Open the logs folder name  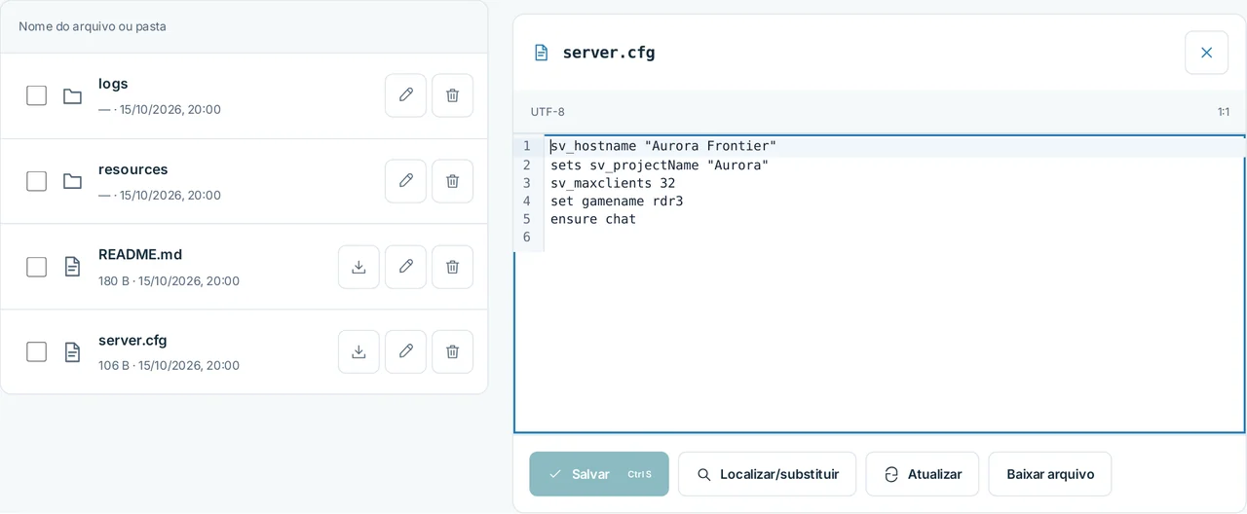[113, 84]
